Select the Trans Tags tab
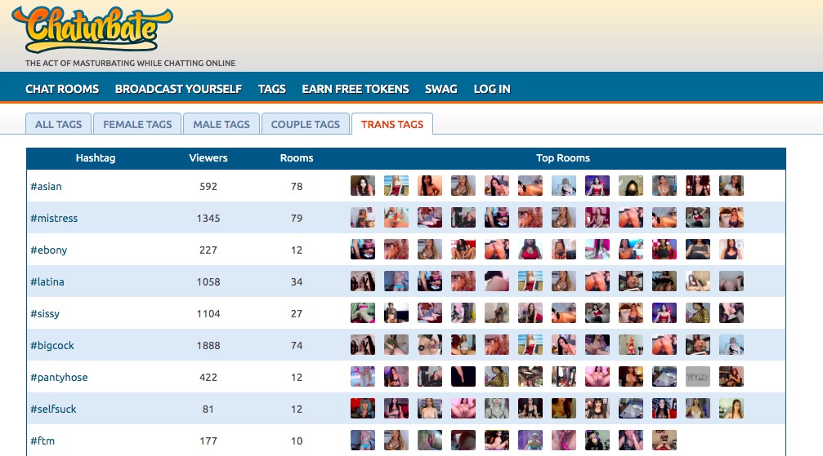Viewport: 823px width, 456px height. click(x=392, y=124)
